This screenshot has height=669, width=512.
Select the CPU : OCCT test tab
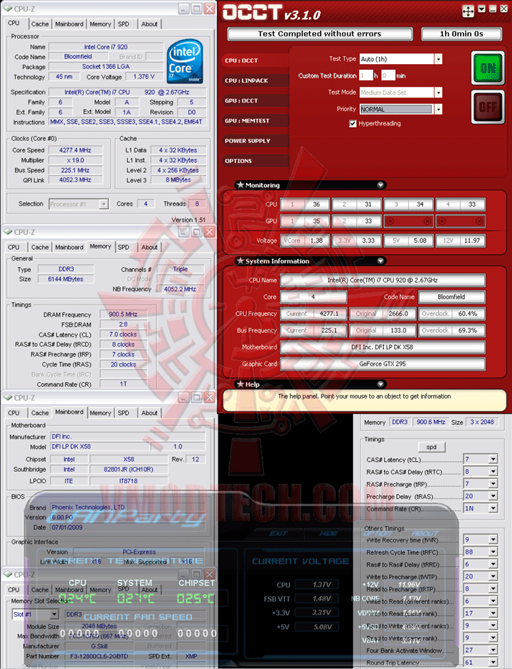click(254, 60)
